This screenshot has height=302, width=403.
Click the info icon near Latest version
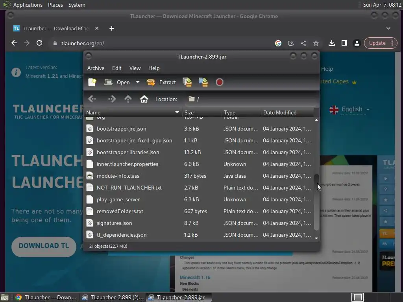[x=16, y=72]
